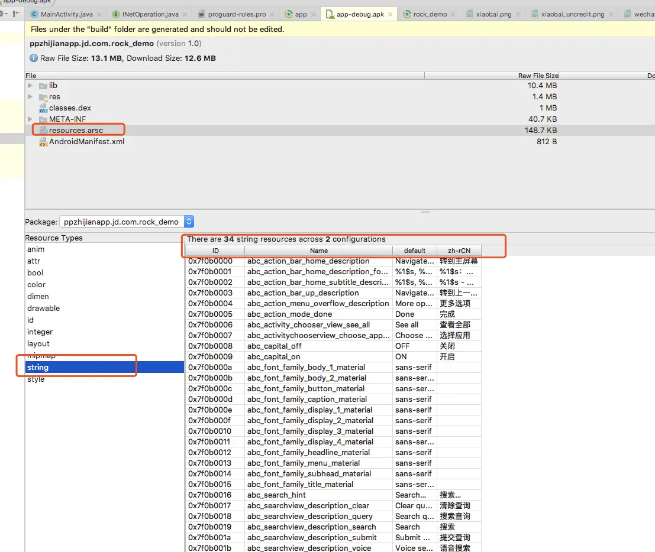Close the app-debug.apk tab
Viewport: 655px width, 552px height.
pyautogui.click(x=390, y=15)
